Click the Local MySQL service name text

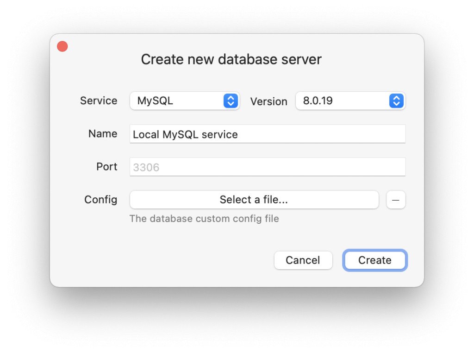click(185, 134)
